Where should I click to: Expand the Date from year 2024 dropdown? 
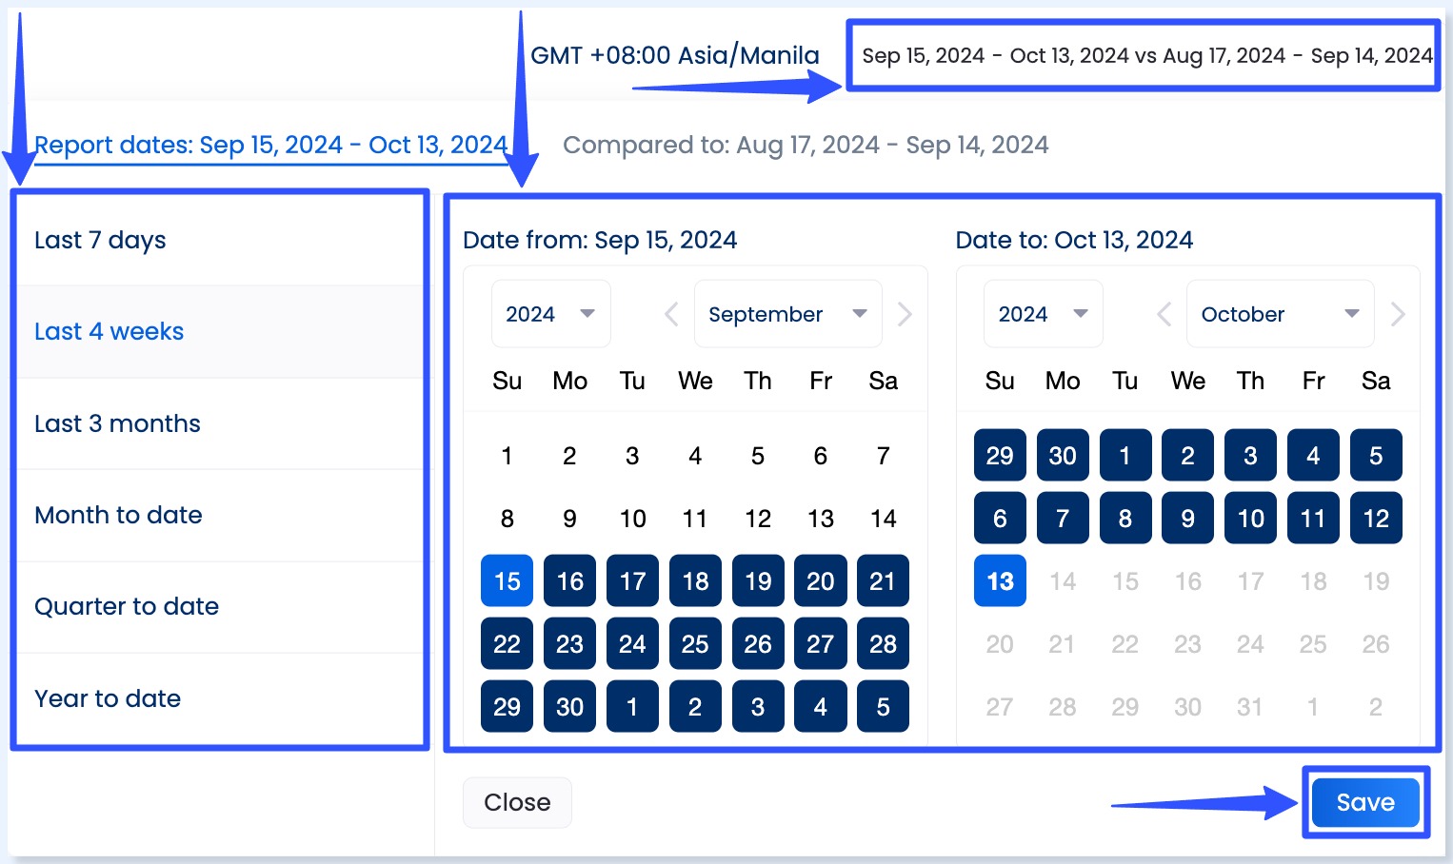click(550, 314)
